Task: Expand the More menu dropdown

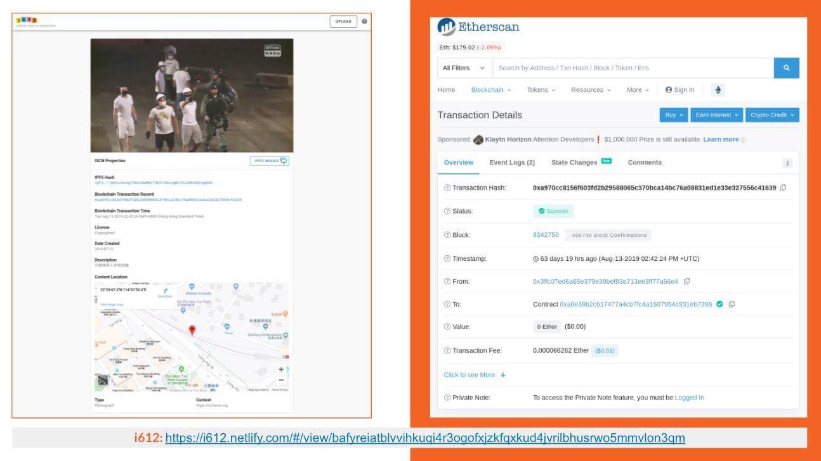Action: [x=638, y=90]
